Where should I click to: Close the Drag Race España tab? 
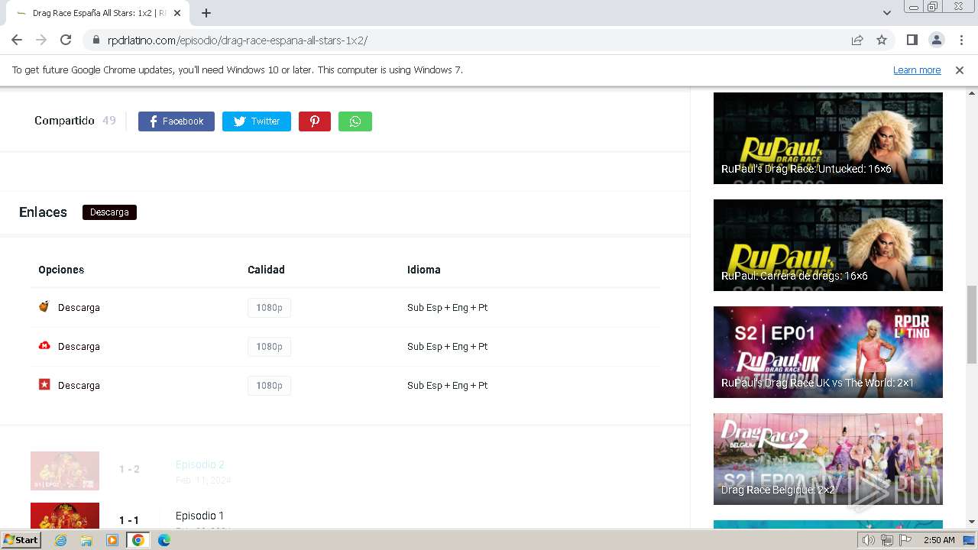pos(177,13)
